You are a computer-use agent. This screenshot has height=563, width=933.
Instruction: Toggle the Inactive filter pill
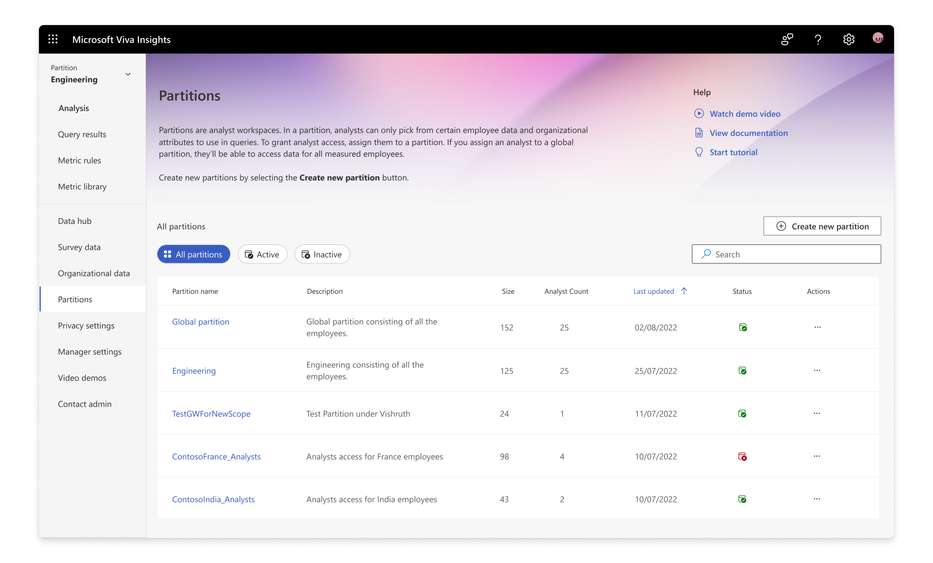tap(322, 254)
